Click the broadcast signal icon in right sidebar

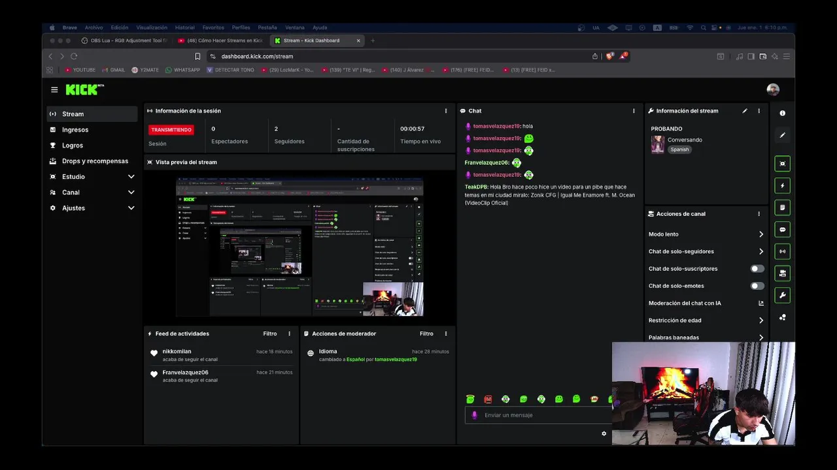[x=782, y=251]
